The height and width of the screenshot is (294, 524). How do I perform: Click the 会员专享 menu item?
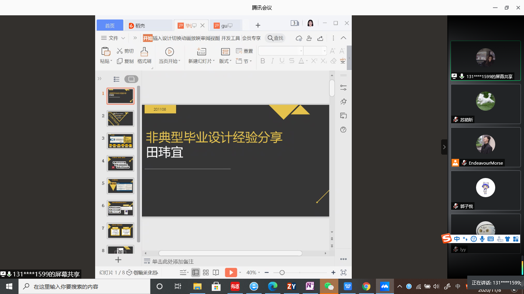tap(252, 38)
